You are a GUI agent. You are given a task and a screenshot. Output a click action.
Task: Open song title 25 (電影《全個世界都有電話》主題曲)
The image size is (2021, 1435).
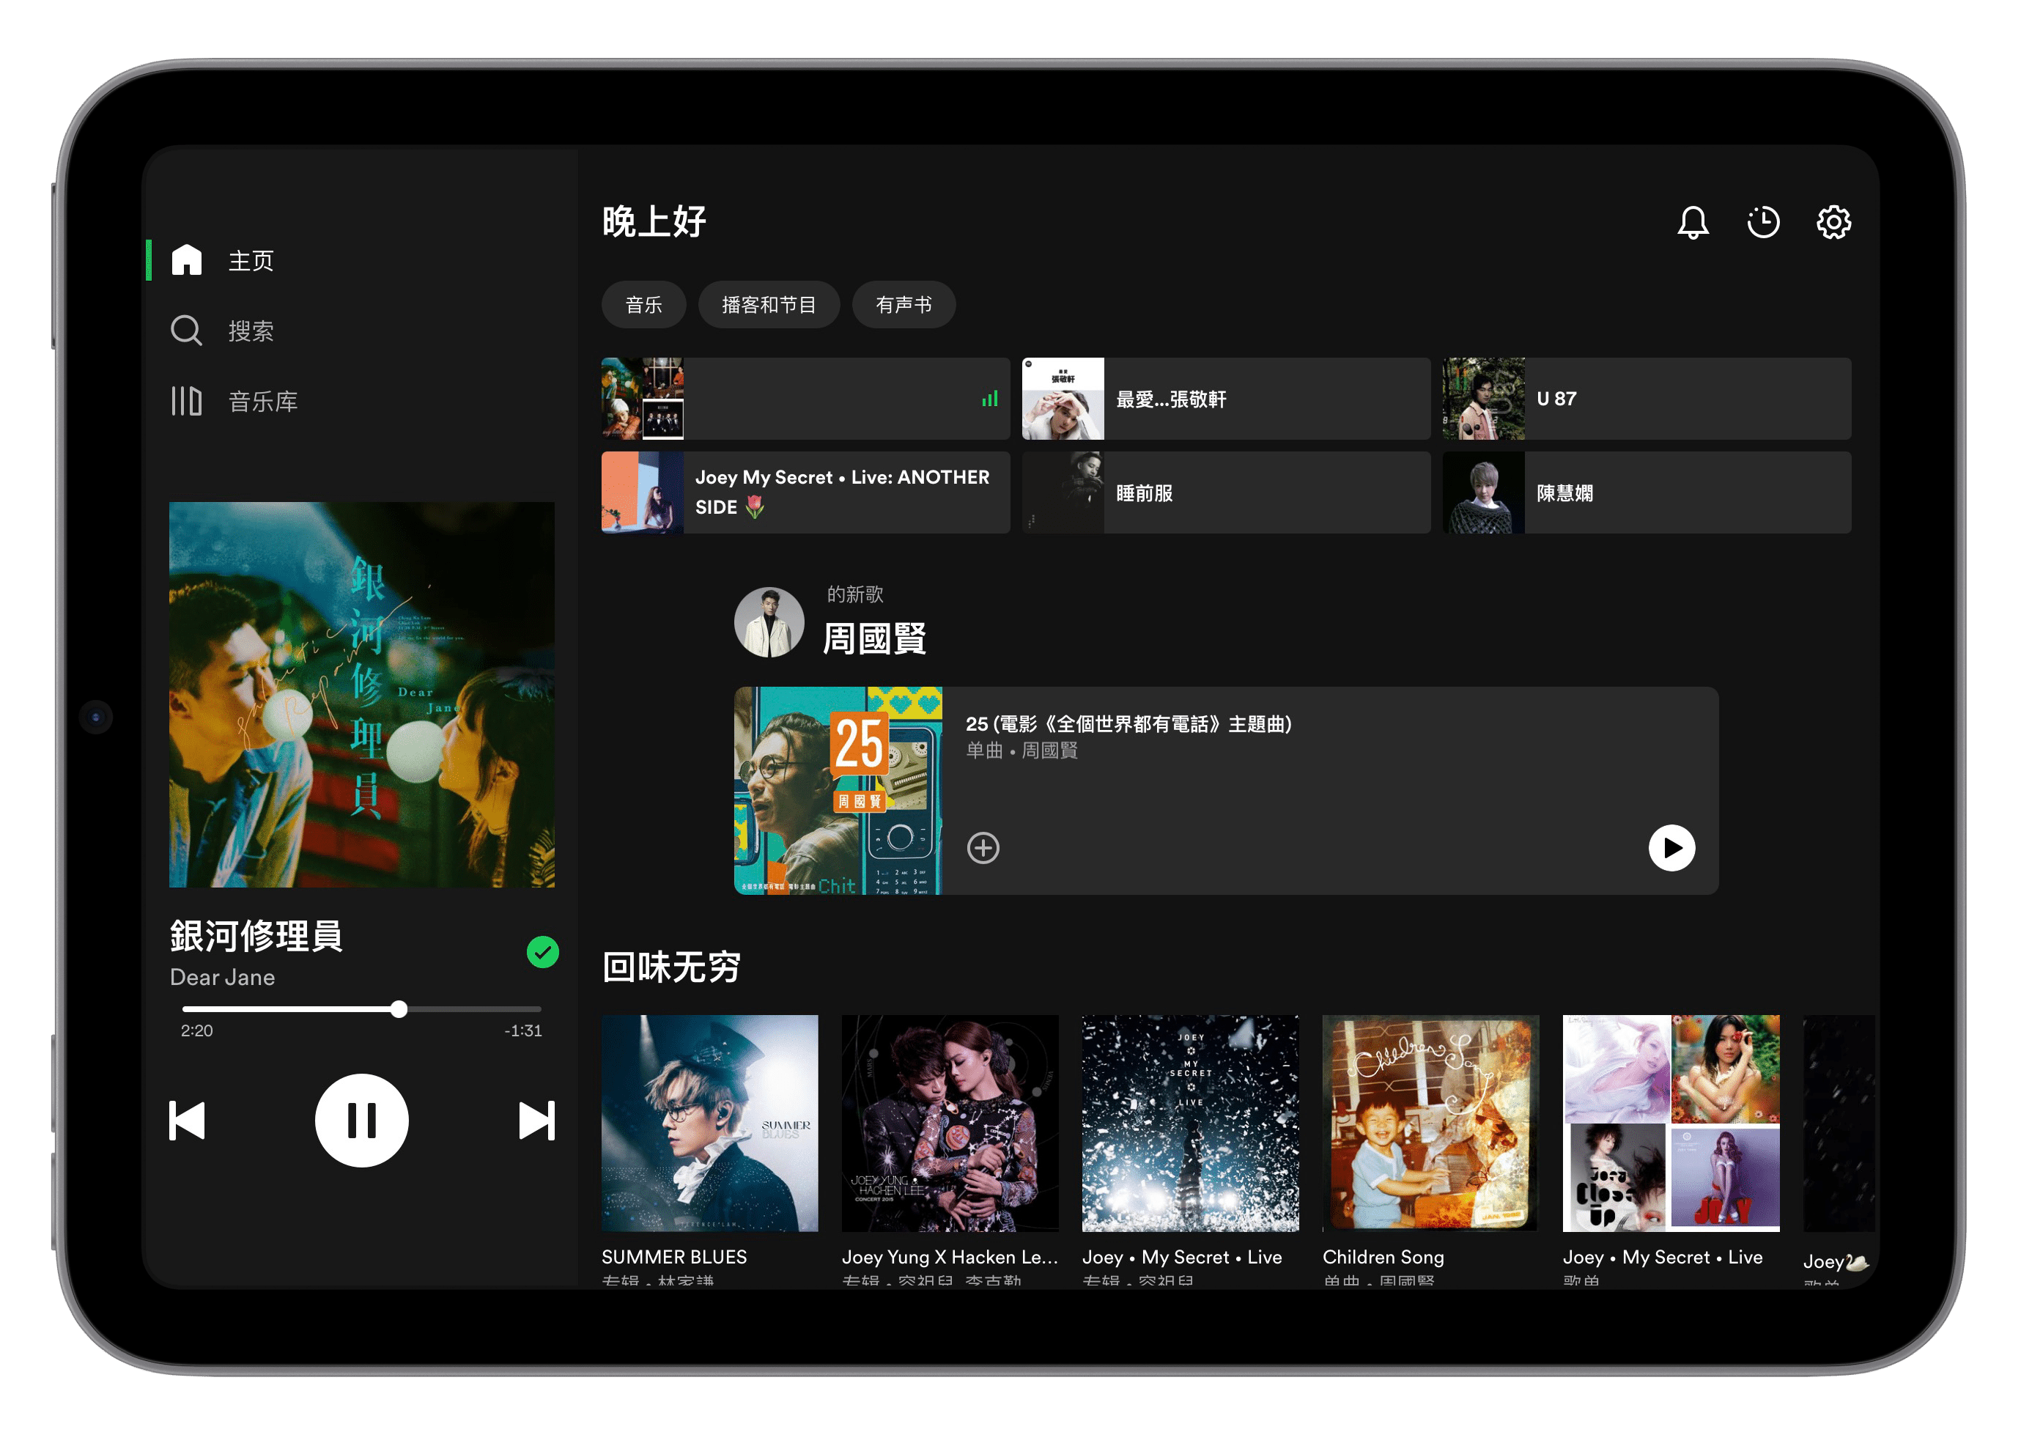click(x=1128, y=723)
